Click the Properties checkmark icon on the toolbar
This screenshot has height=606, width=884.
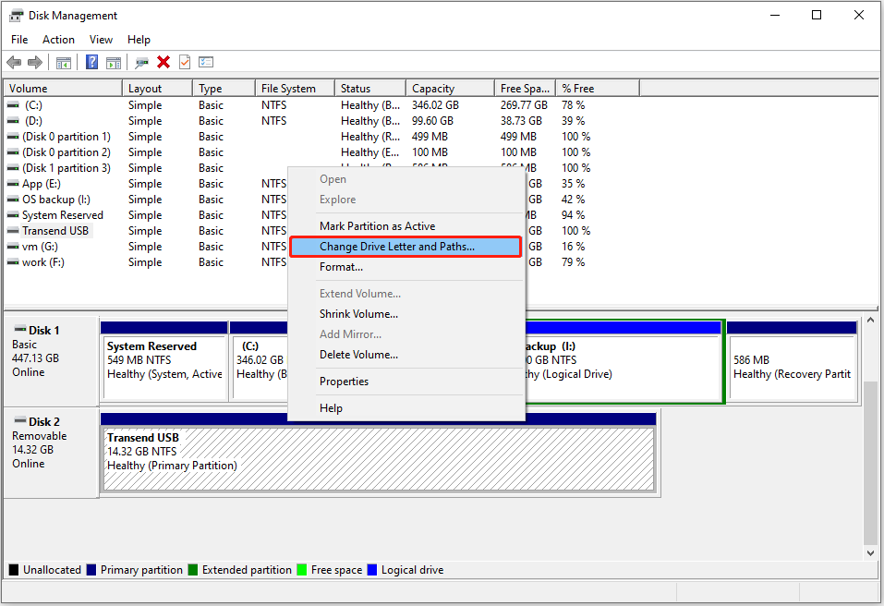coord(184,62)
